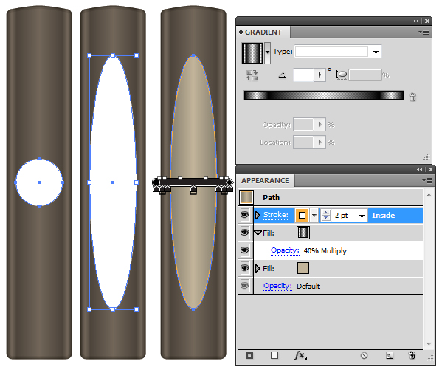Click the Duplicate Selected Item icon

390,356
